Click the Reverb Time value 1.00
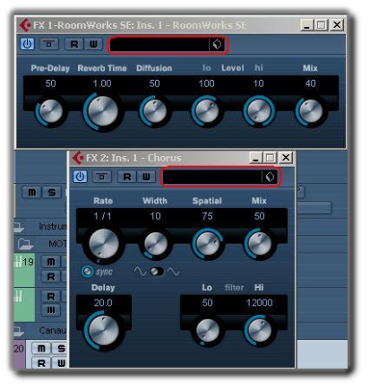The image size is (370, 391). click(102, 83)
